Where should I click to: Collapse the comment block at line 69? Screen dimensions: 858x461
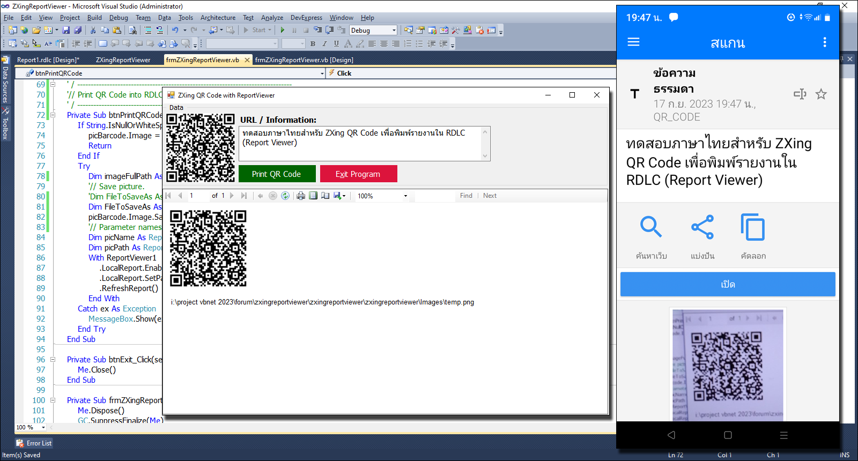pos(53,84)
